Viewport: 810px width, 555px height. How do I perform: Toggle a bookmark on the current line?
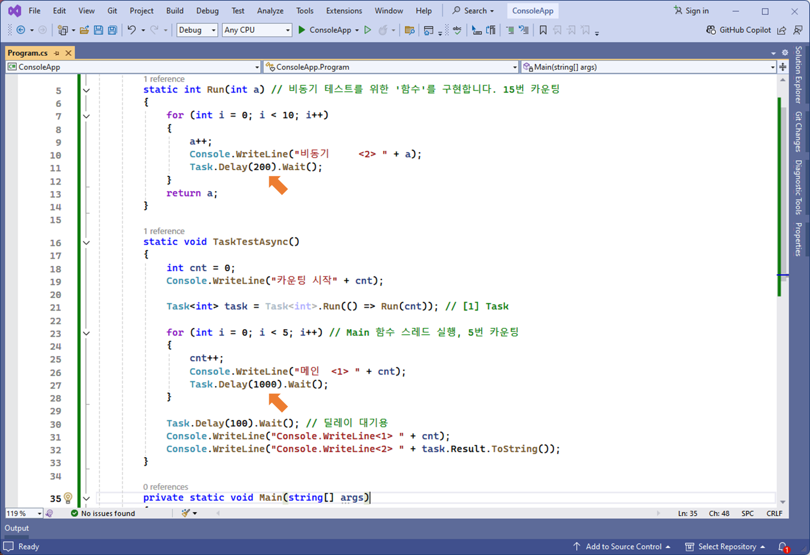point(543,30)
